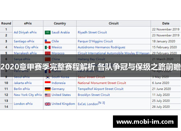Image resolution: width=181 pixels, height=131 pixels.
Task: Open the Indonesia country link
Action: coord(59,83)
